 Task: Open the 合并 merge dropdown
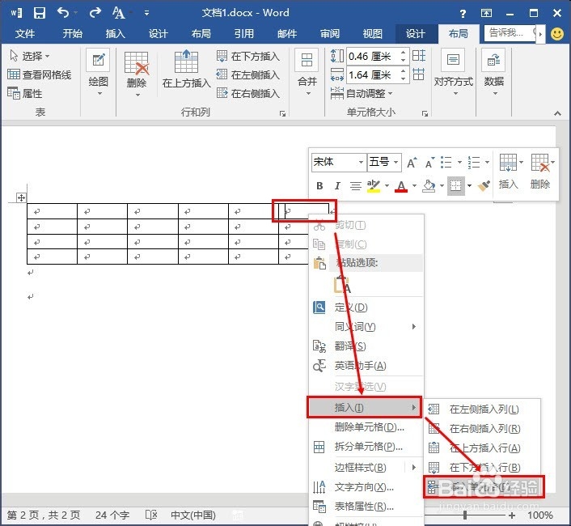pyautogui.click(x=307, y=73)
